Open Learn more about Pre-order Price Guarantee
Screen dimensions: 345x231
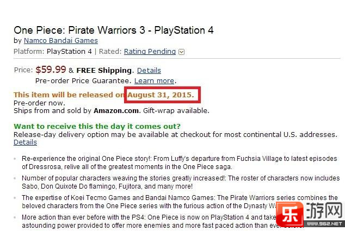point(154,80)
